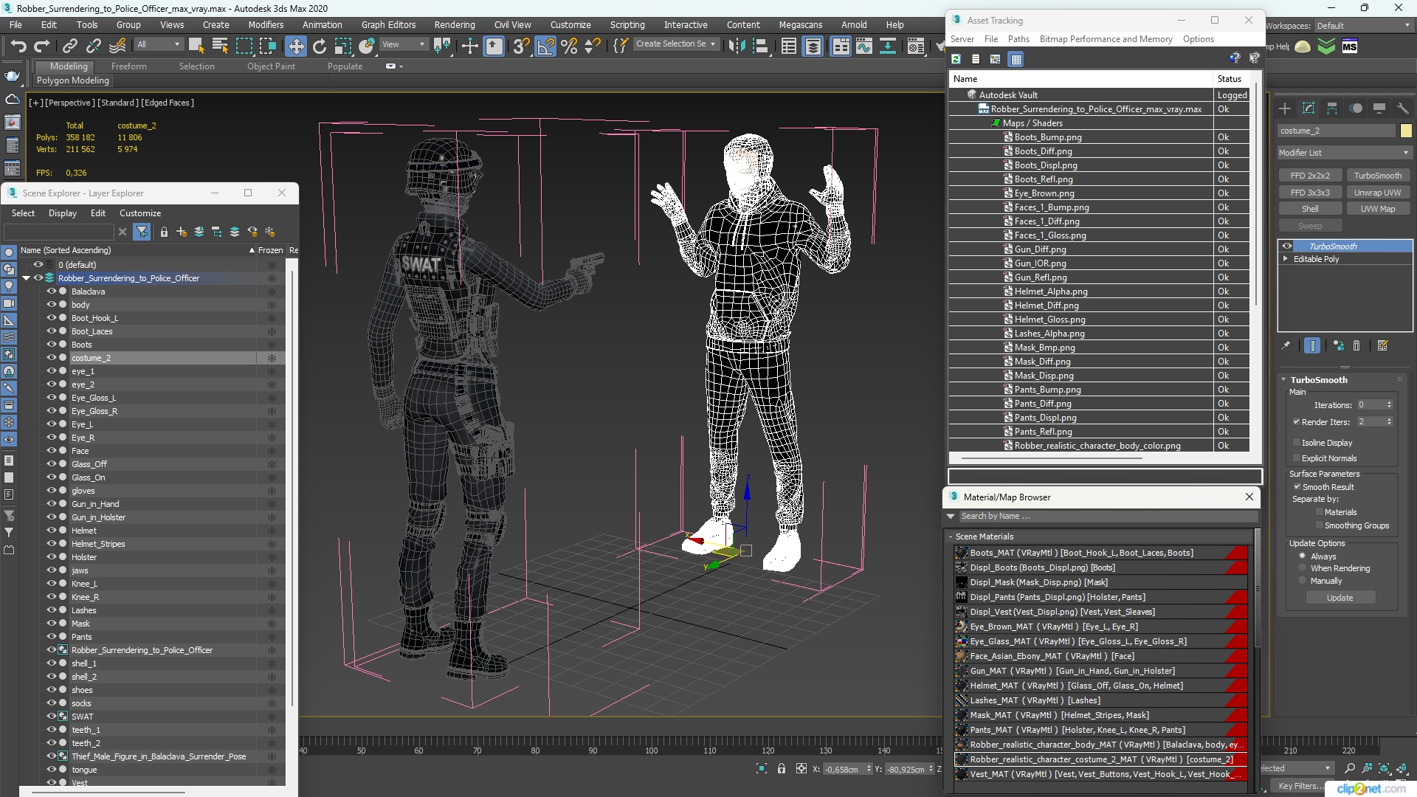The height and width of the screenshot is (797, 1417).
Task: Click the Select and Place tool
Action: [367, 46]
